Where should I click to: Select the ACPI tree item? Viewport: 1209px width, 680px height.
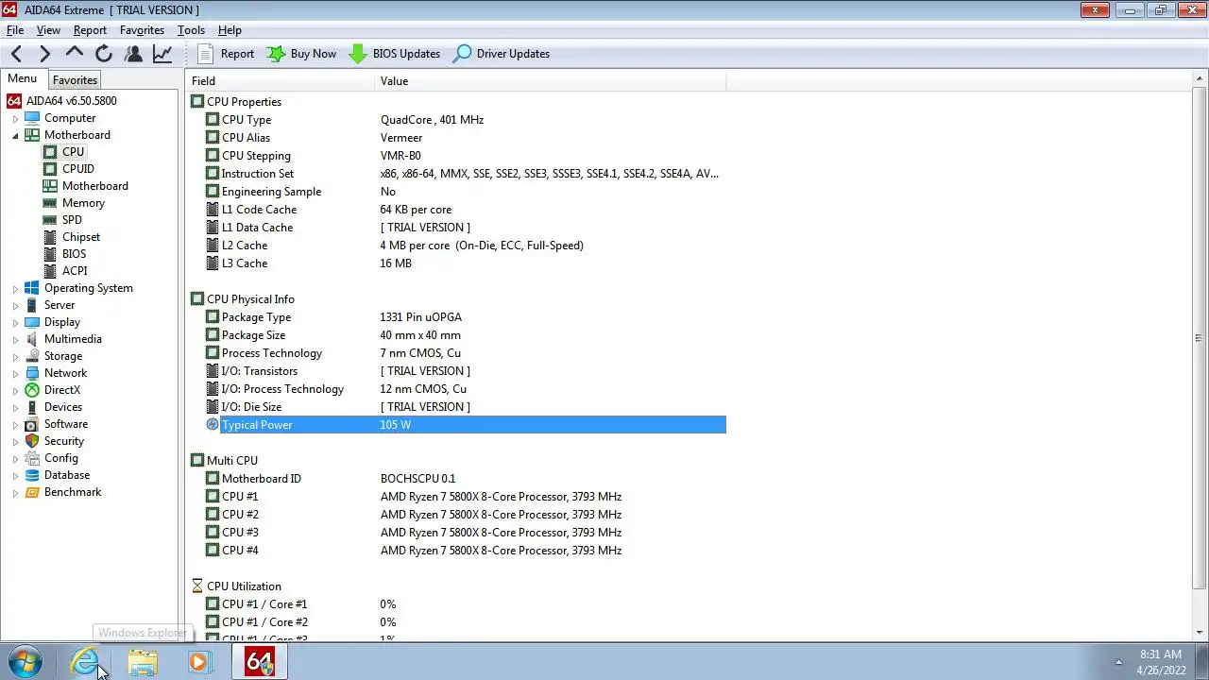click(75, 271)
